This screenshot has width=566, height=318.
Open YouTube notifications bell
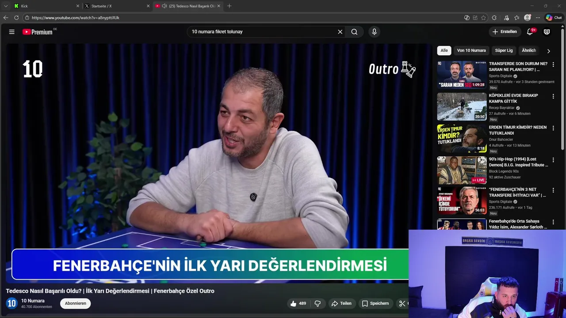click(x=530, y=32)
